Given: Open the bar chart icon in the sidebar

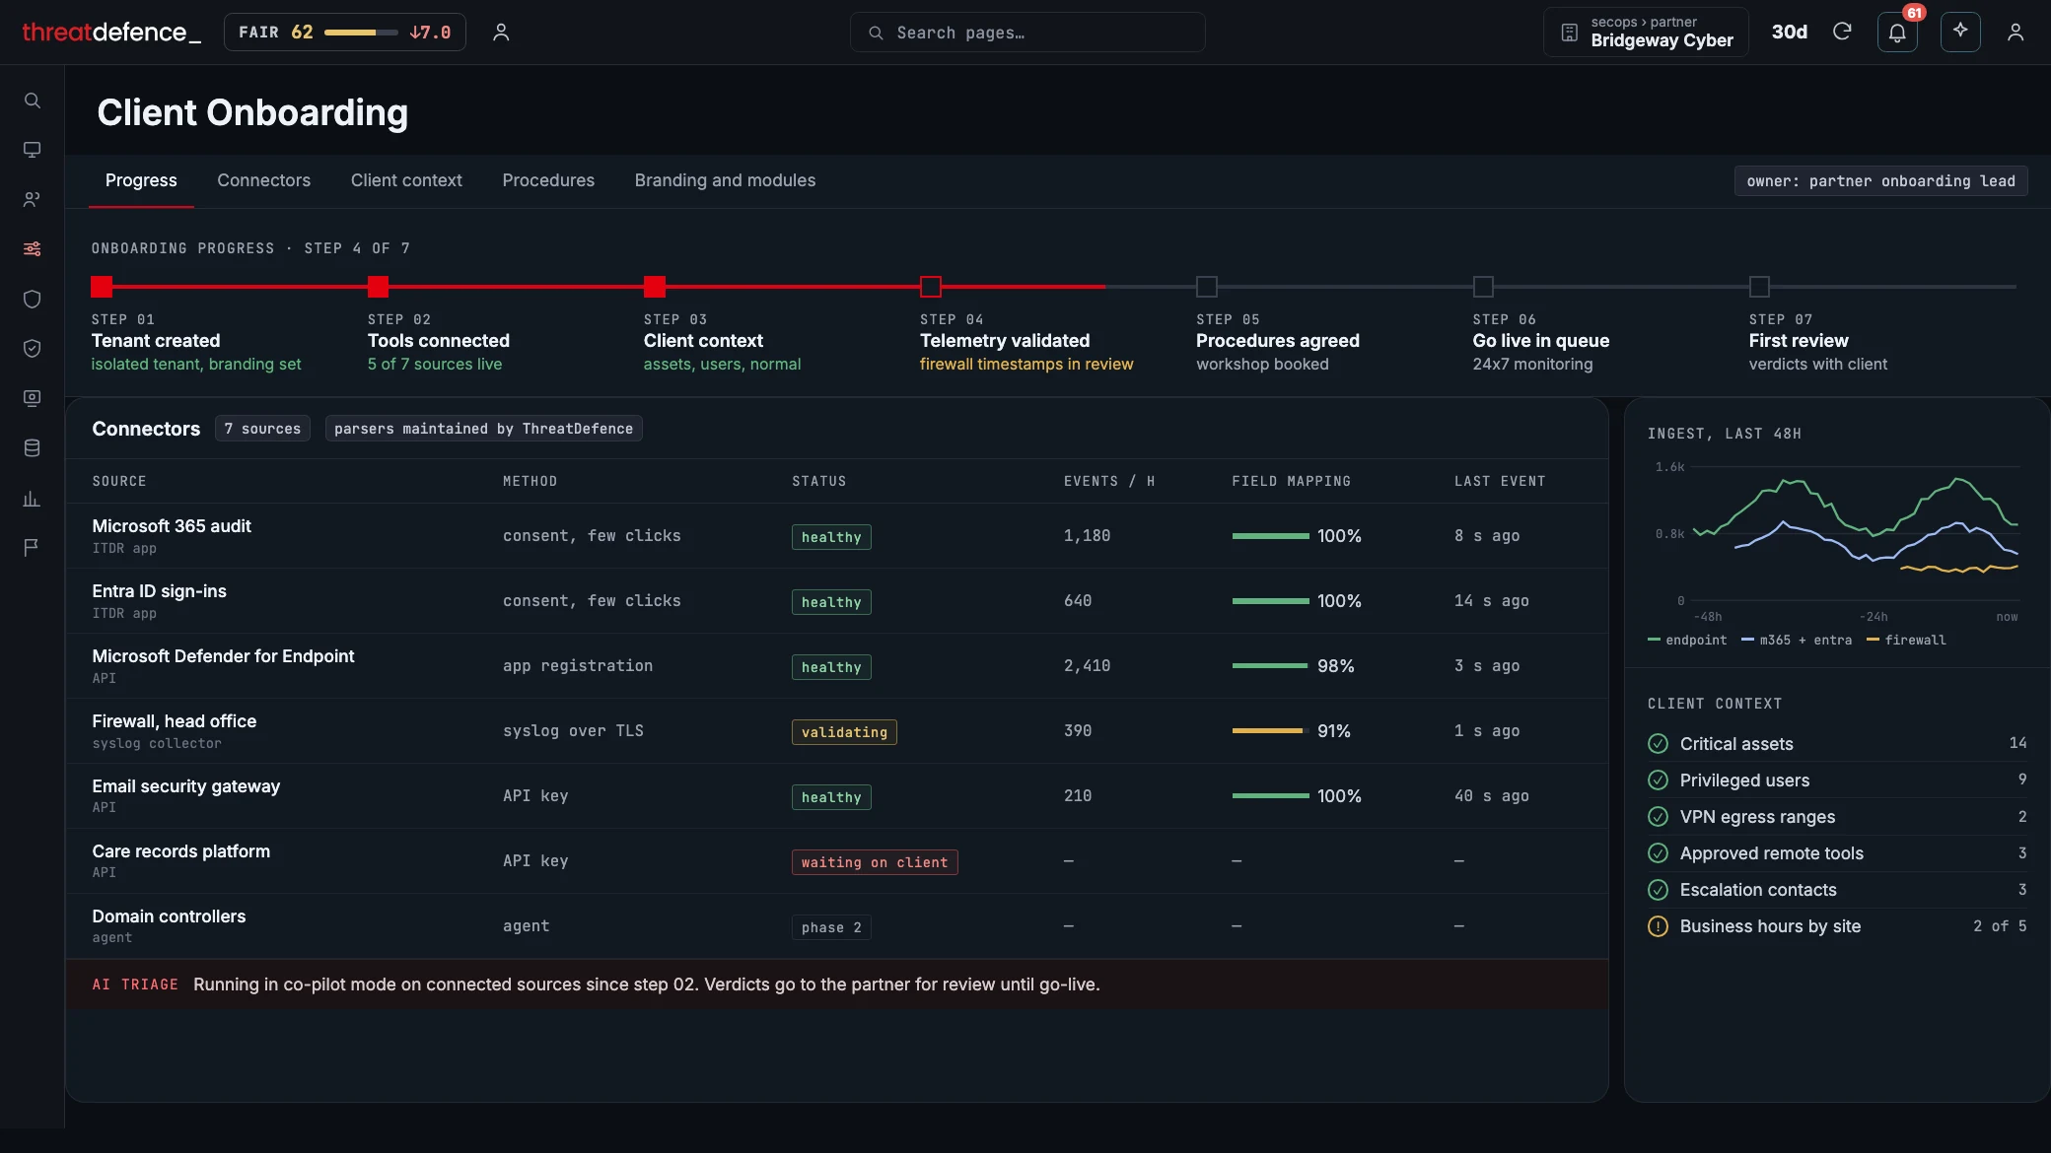Looking at the screenshot, I should coord(32,499).
